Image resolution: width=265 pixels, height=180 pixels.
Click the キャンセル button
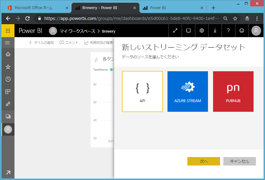240,161
